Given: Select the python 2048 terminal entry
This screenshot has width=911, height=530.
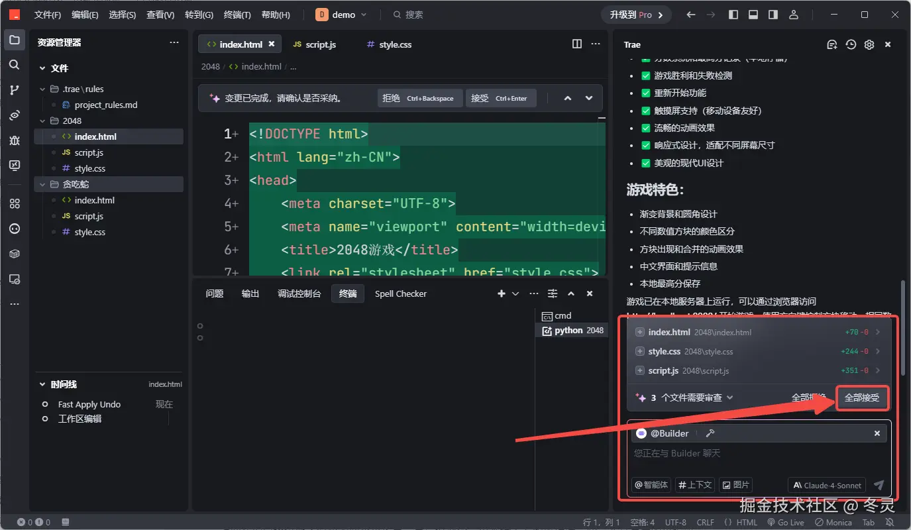Looking at the screenshot, I should tap(572, 331).
